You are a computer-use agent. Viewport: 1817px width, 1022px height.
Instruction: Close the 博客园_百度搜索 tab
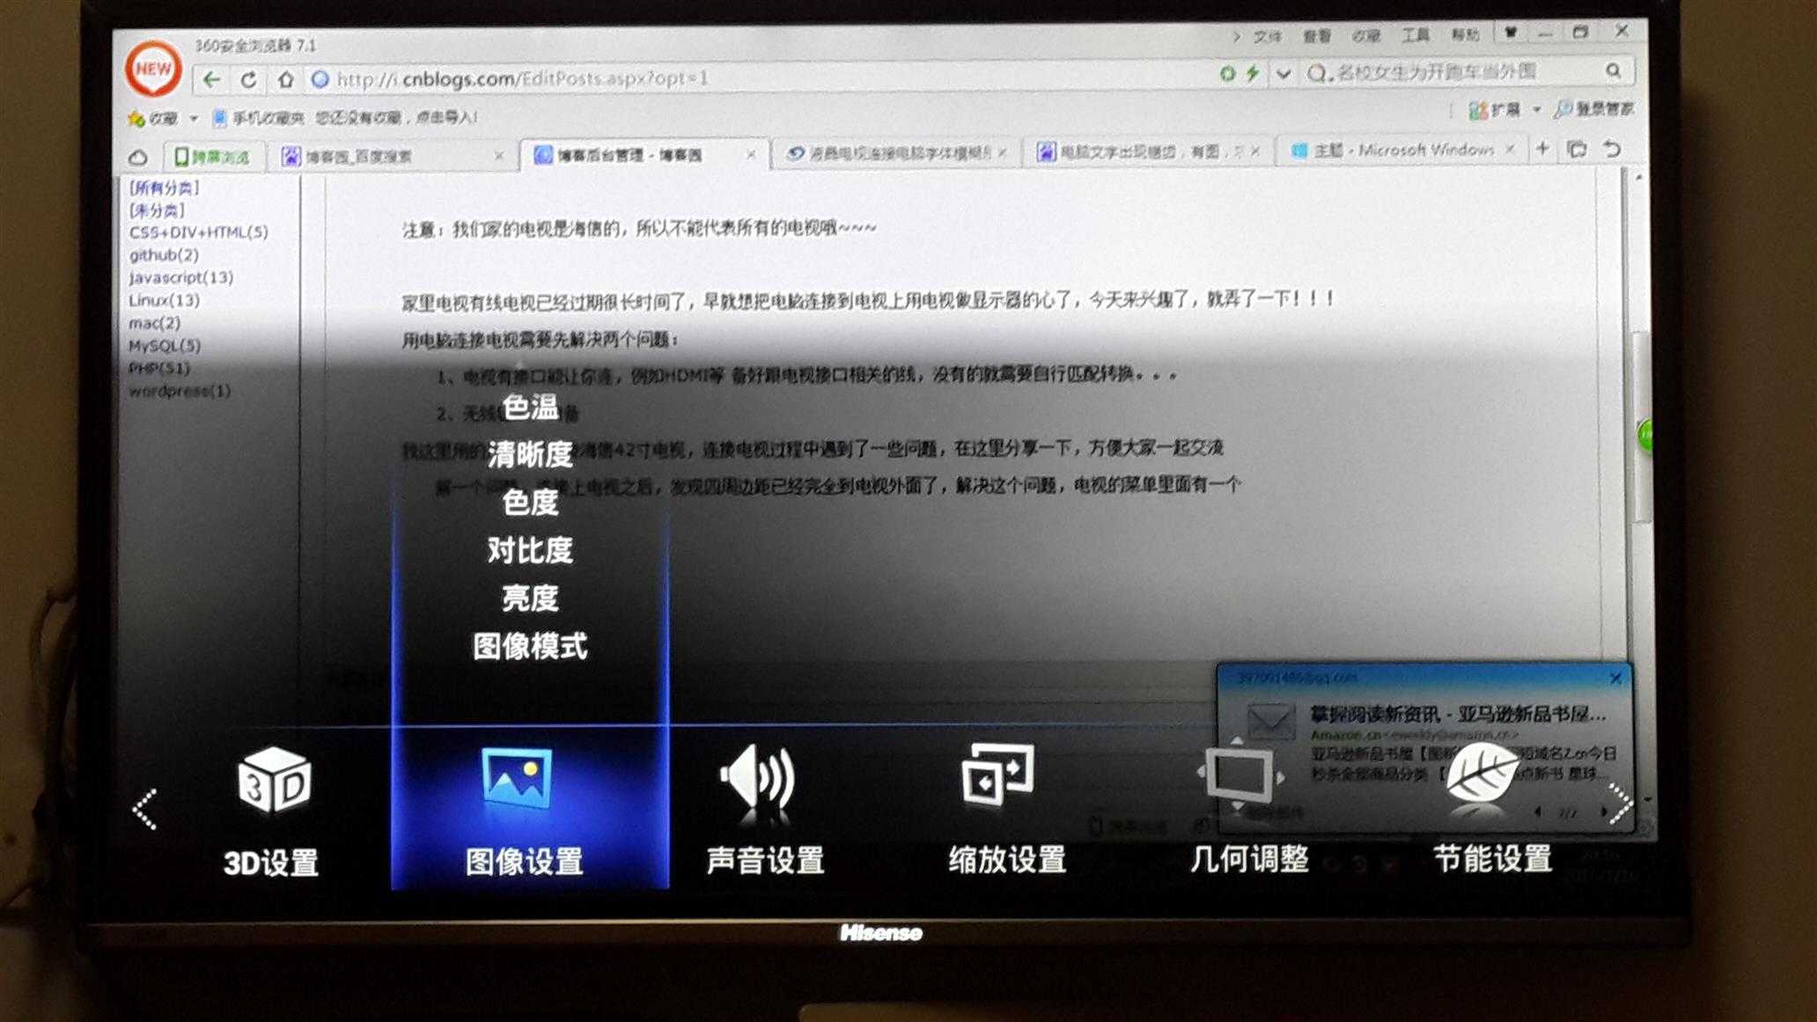(499, 156)
